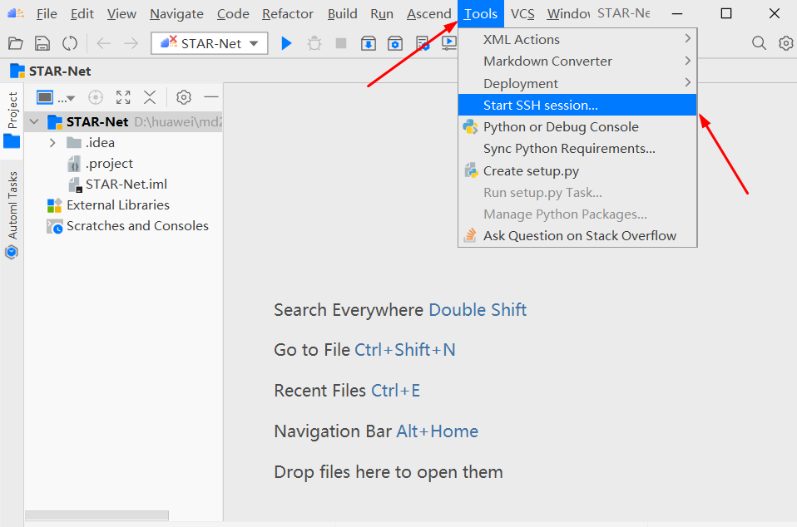
Task: Click the Ctrl+E shortcut text
Action: pos(395,391)
